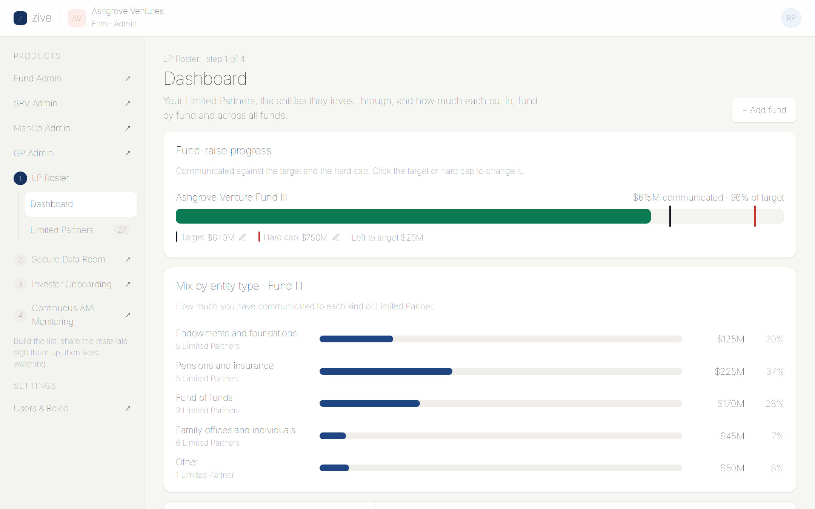Open the AV firm avatar
The width and height of the screenshot is (815, 509).
[x=77, y=18]
